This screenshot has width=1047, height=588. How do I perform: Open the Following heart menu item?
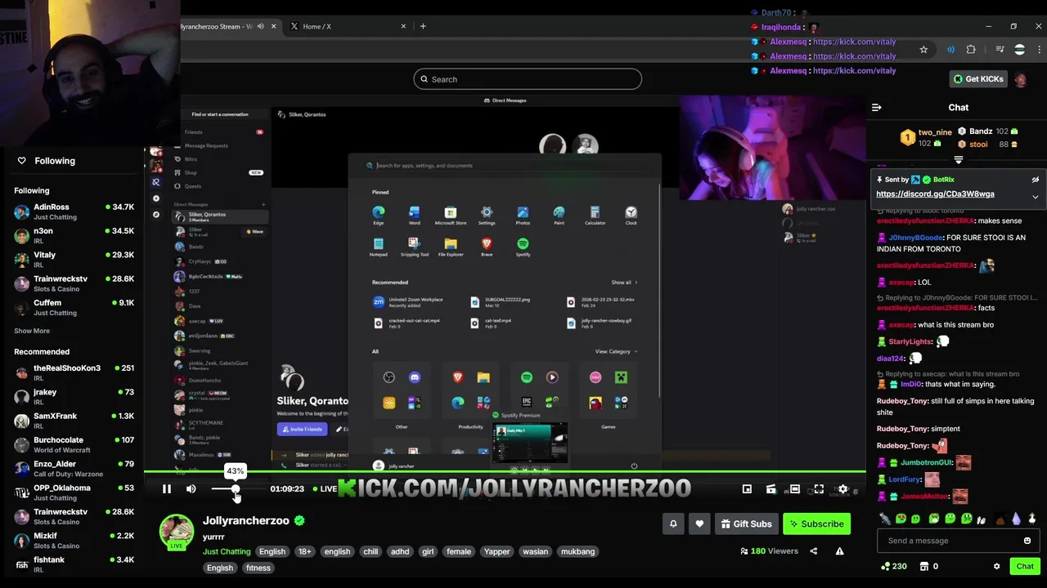(47, 161)
